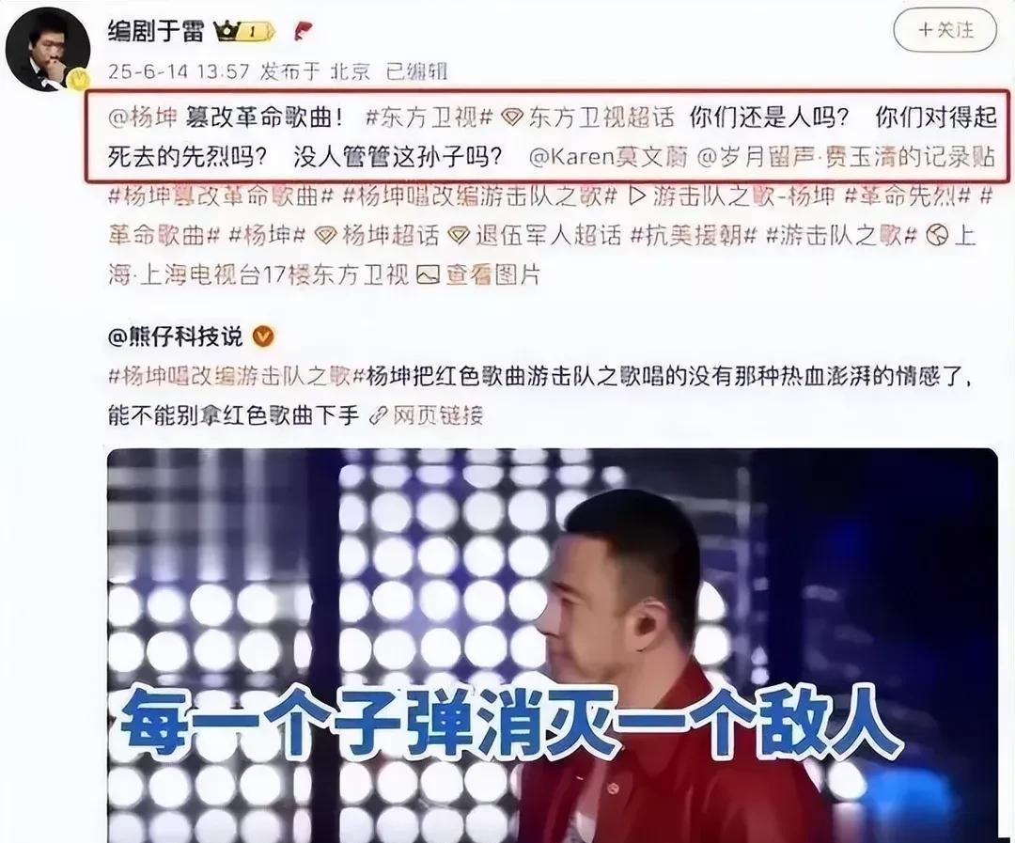Open the 退伍军人超话 topic link
This screenshot has width=1015, height=843.
[548, 236]
